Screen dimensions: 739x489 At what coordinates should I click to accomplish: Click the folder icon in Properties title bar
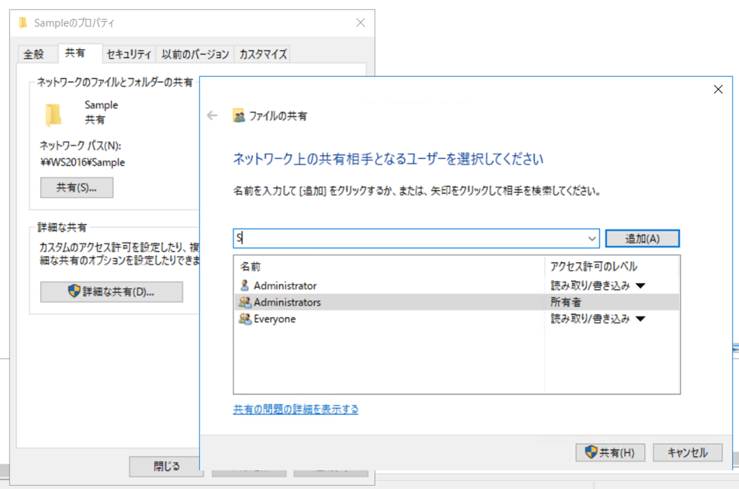pos(23,23)
